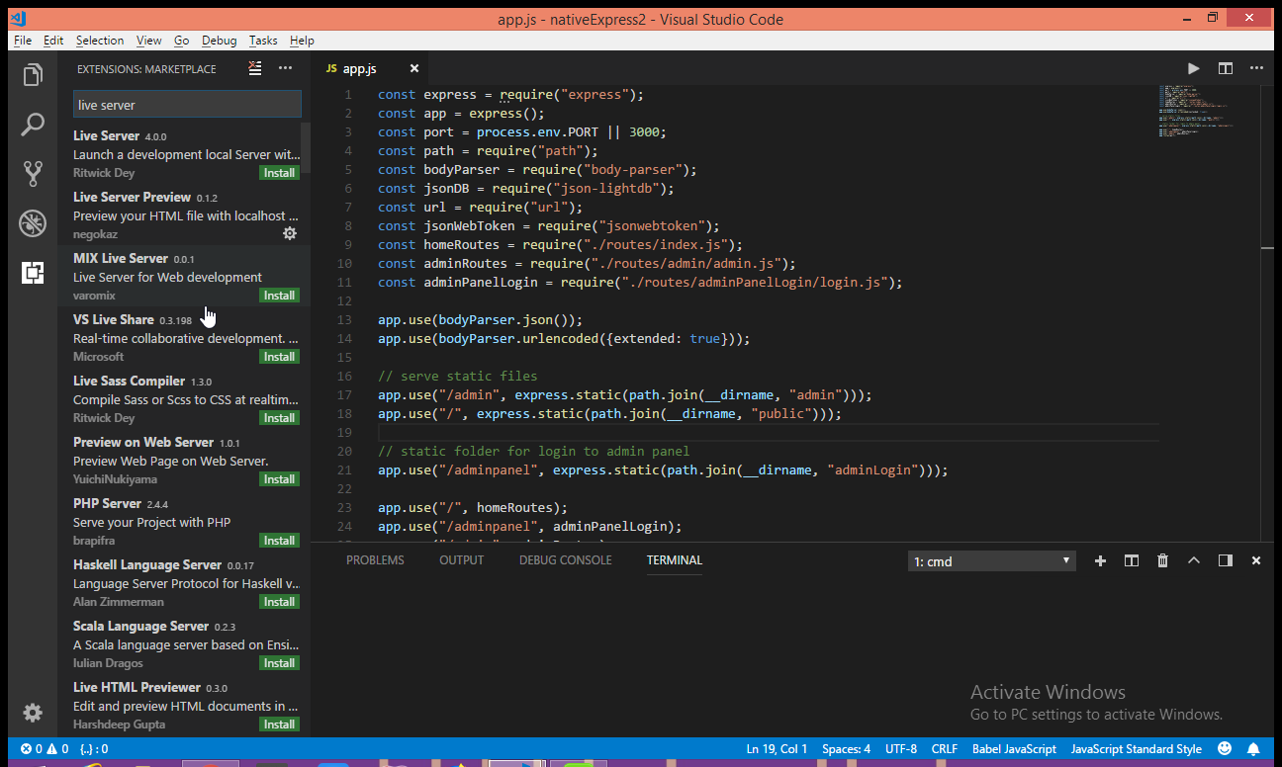Open the Edit menu
This screenshot has width=1282, height=767.
coord(53,41)
